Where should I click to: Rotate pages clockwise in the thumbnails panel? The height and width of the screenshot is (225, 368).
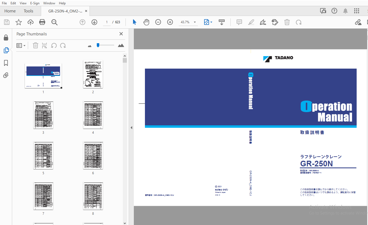point(63,45)
